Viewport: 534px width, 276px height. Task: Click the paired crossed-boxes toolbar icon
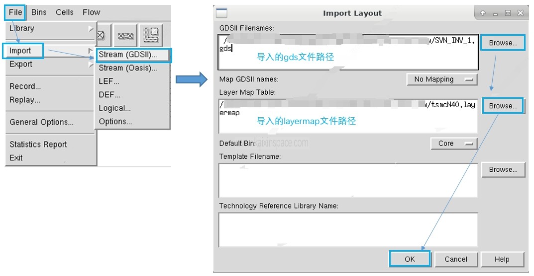pos(126,35)
